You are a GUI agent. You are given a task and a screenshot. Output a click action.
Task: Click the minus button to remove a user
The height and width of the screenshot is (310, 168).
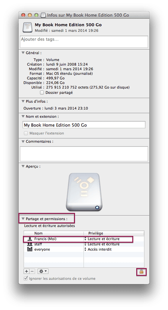coord(32,271)
